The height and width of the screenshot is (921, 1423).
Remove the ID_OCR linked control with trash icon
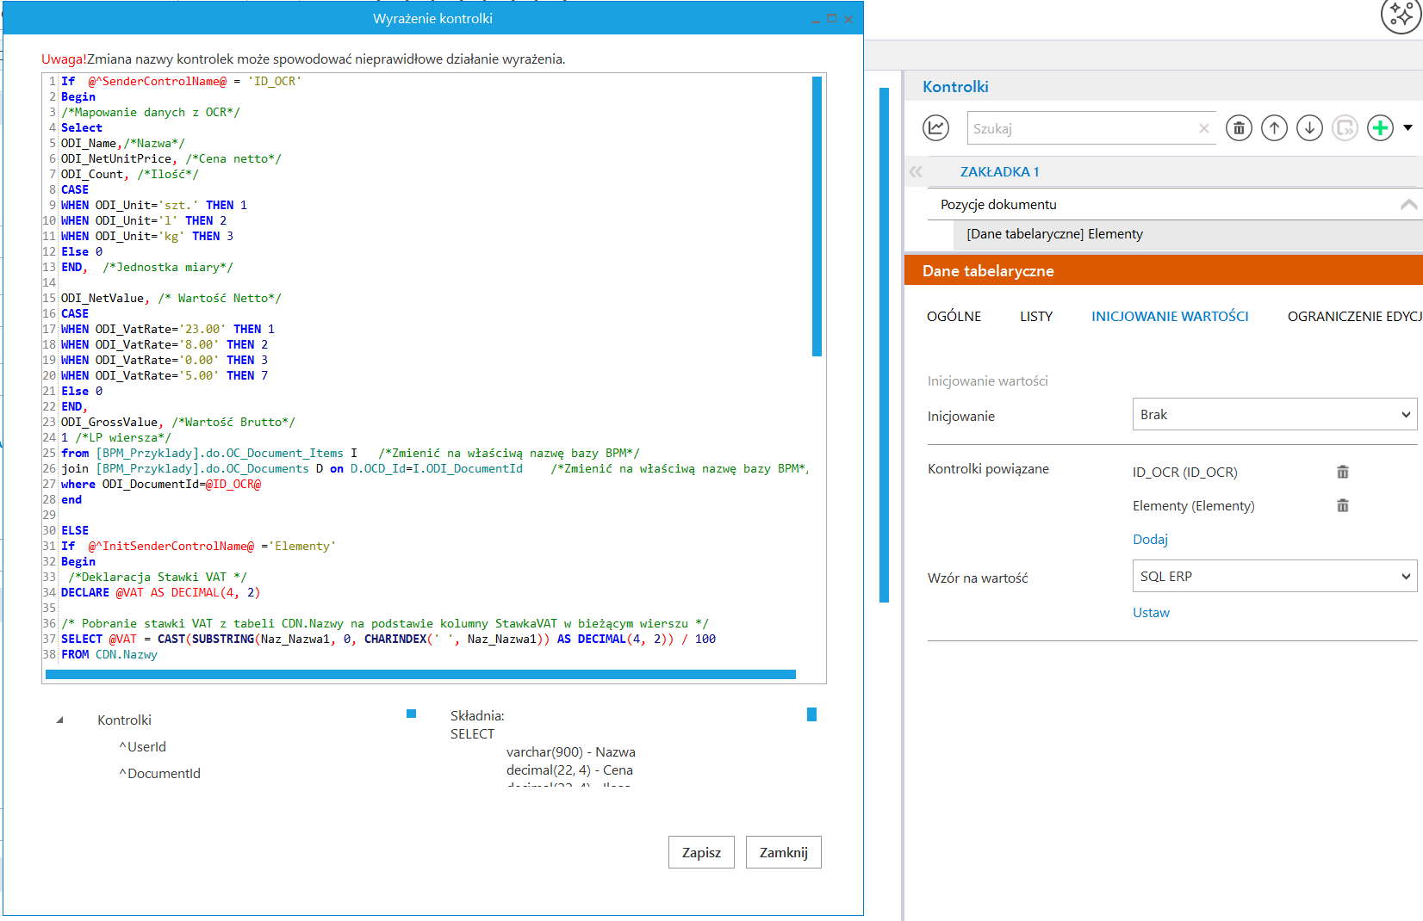[x=1342, y=472]
